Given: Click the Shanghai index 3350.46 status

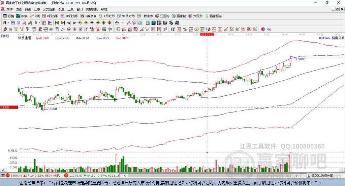Looking at the screenshot, I should 33,176.
